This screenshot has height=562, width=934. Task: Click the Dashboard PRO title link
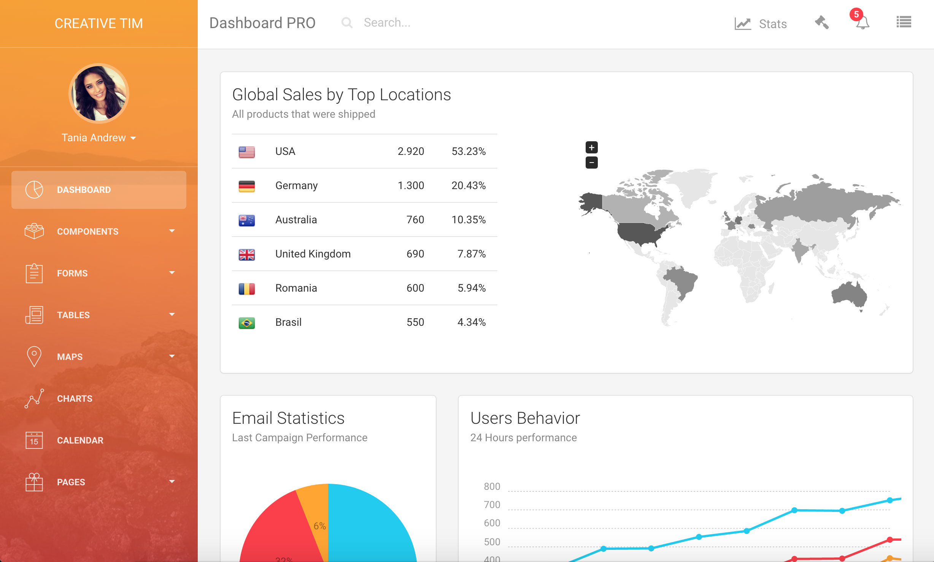click(262, 23)
